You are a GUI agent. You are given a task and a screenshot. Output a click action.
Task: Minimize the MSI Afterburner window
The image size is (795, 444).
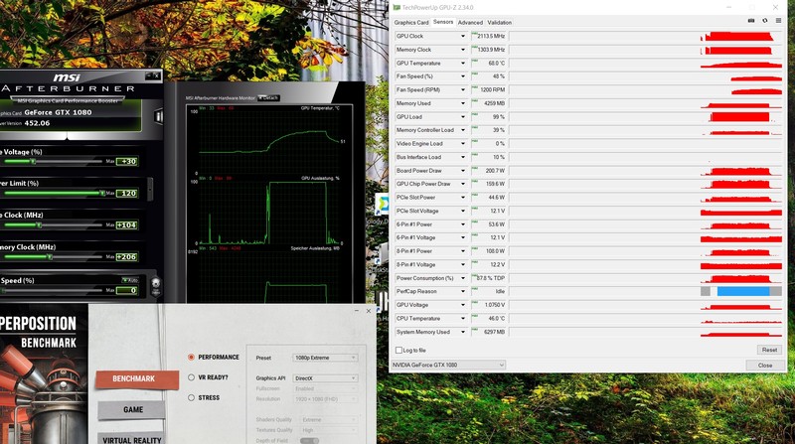148,75
